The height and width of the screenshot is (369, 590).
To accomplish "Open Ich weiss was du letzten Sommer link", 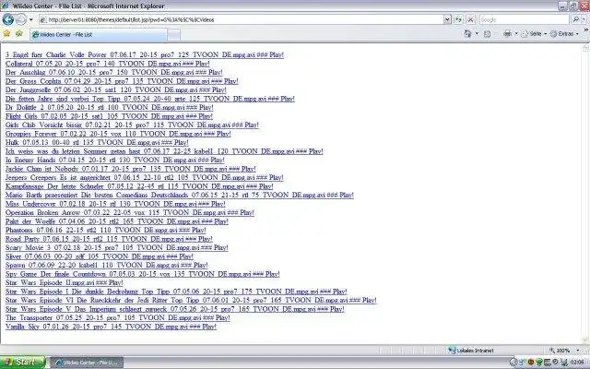I will pos(164,151).
